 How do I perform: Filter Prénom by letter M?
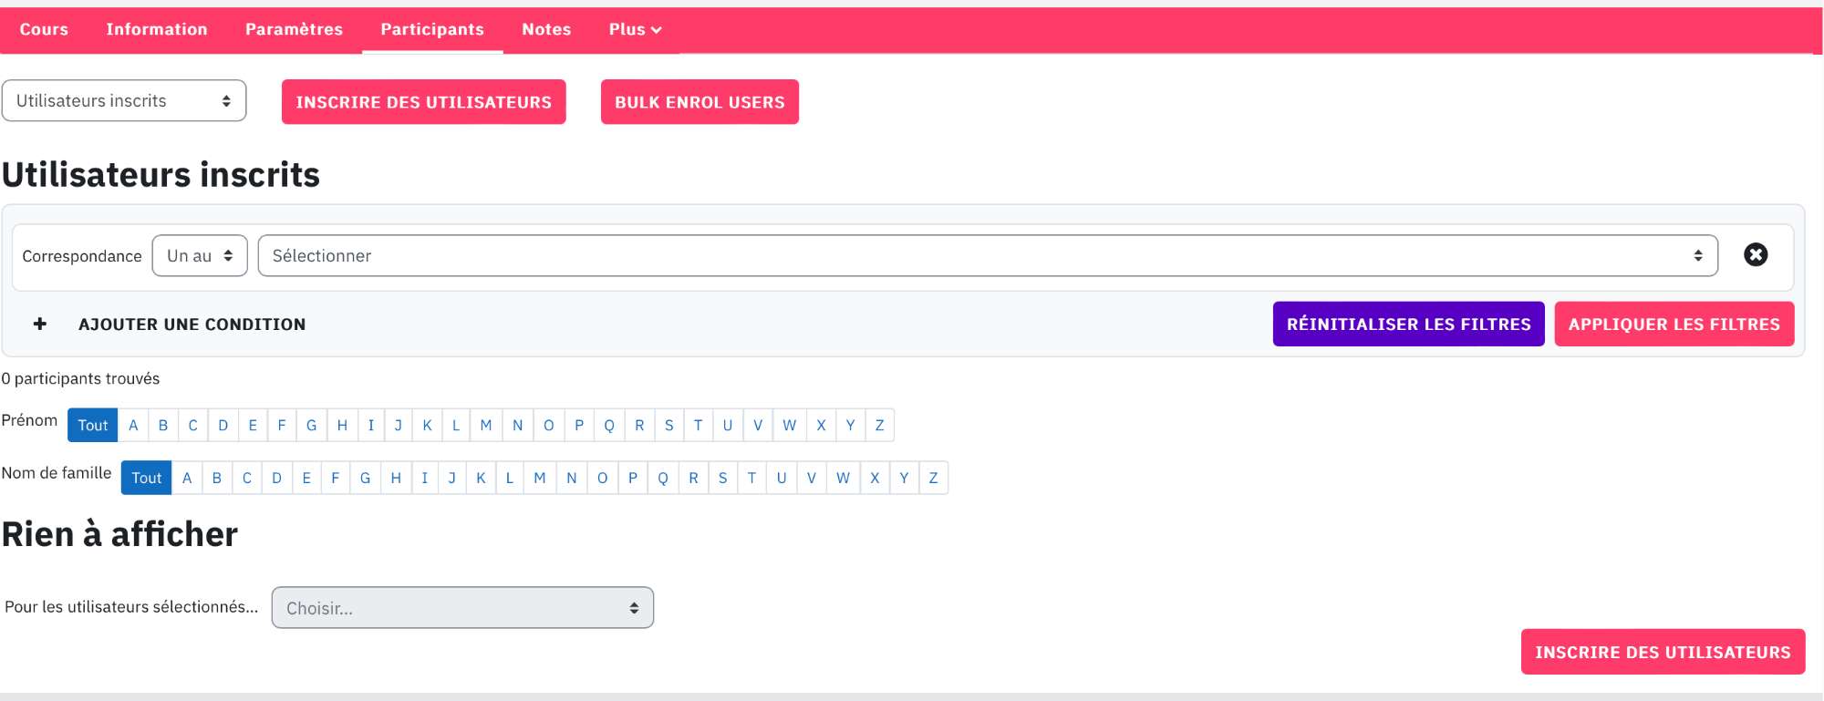point(486,426)
